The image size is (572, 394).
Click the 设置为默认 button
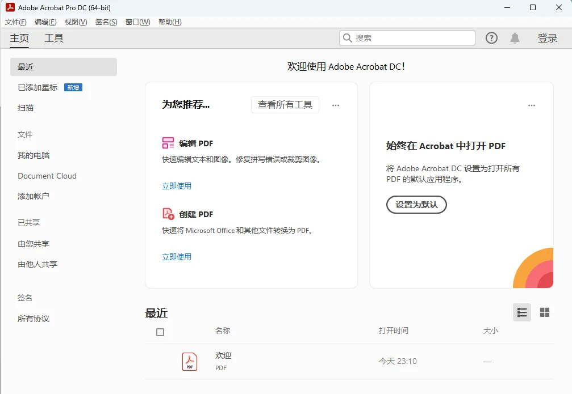pos(416,205)
